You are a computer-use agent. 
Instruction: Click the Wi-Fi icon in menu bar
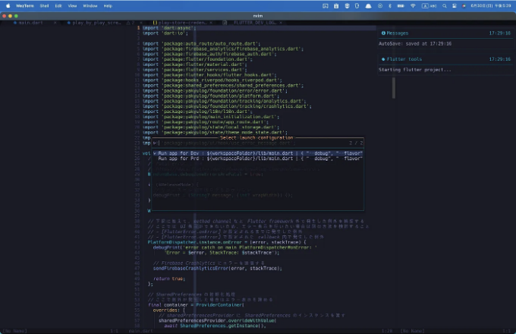click(x=413, y=5)
